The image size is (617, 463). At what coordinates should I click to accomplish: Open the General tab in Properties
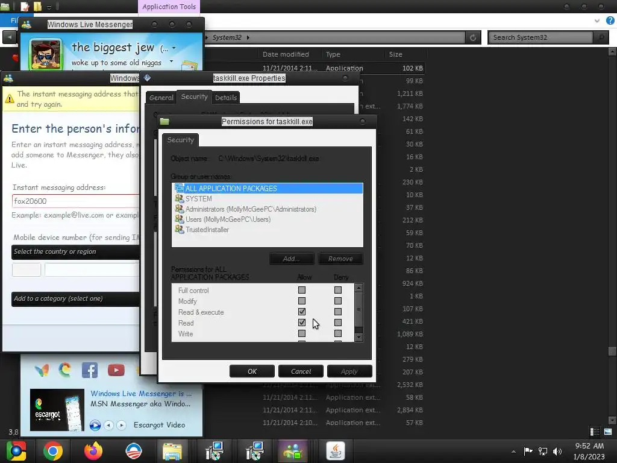click(x=161, y=98)
